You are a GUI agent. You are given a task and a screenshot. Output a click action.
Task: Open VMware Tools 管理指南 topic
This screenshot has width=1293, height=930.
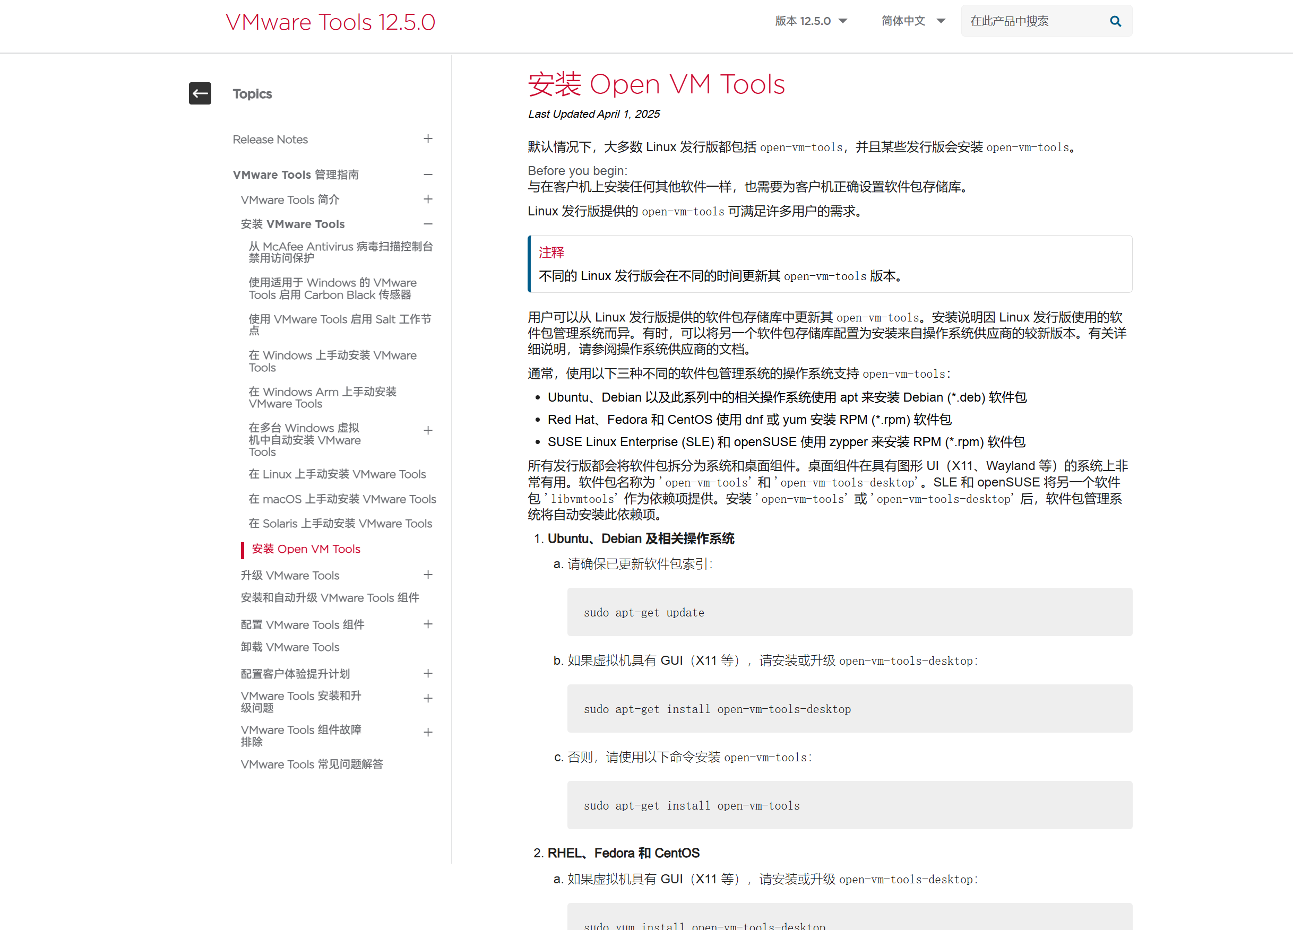[296, 175]
